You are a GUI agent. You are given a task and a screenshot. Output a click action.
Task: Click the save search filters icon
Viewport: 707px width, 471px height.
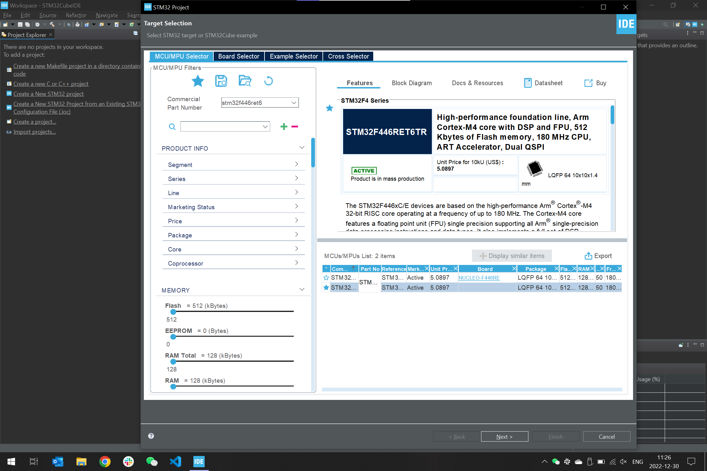(x=221, y=81)
